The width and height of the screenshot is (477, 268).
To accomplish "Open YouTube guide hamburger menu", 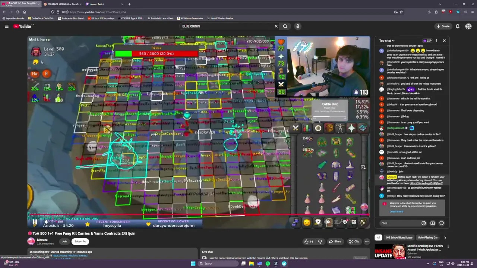I will (x=6, y=26).
